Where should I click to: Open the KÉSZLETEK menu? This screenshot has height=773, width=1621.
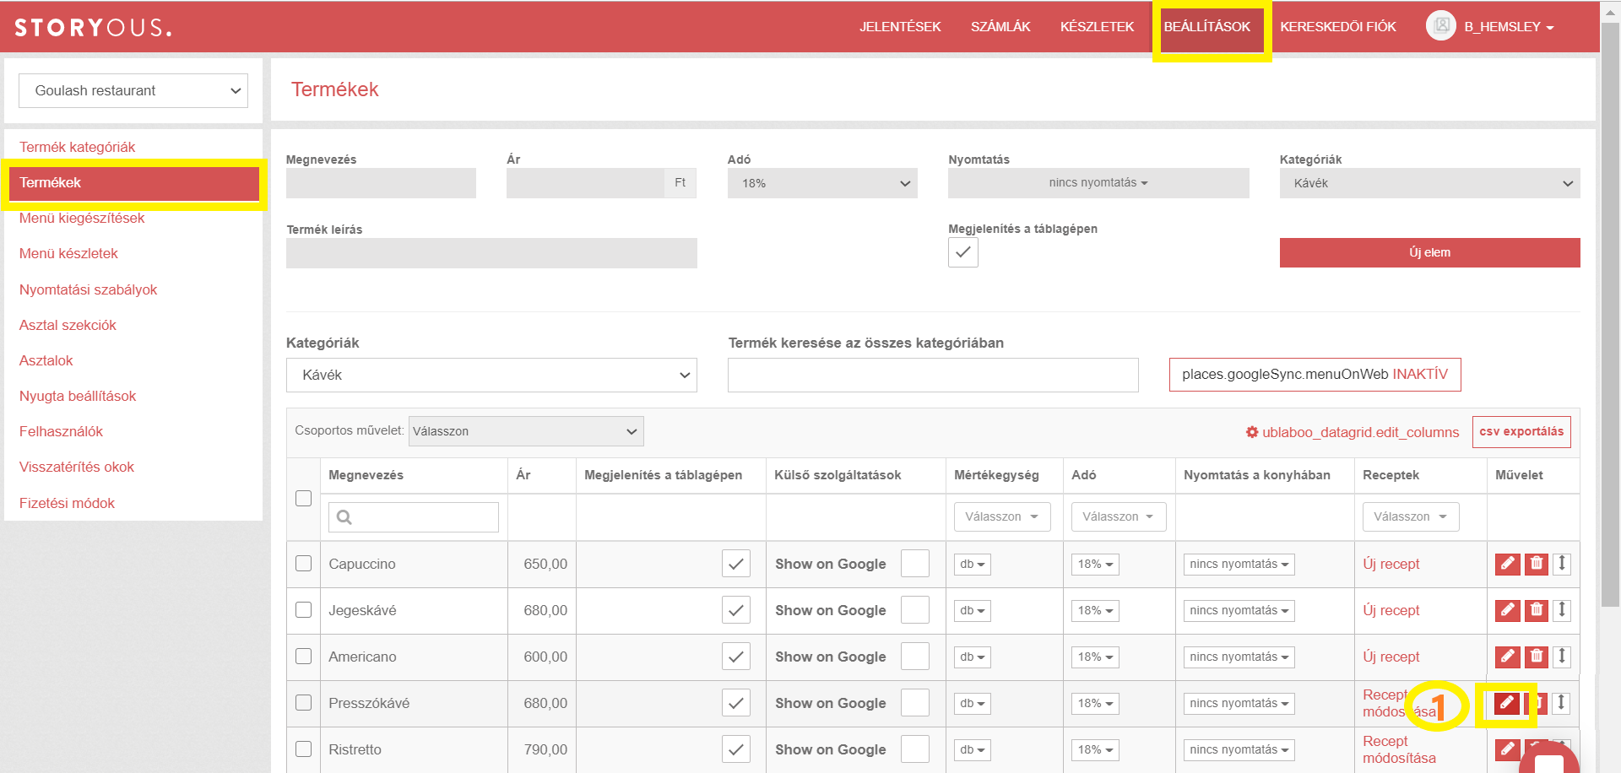coord(1098,26)
